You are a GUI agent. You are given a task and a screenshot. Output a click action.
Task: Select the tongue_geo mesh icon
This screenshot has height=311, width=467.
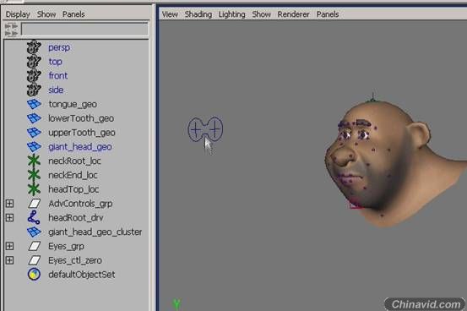[x=34, y=104]
